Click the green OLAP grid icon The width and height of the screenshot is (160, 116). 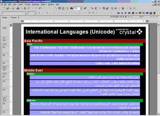133,13
